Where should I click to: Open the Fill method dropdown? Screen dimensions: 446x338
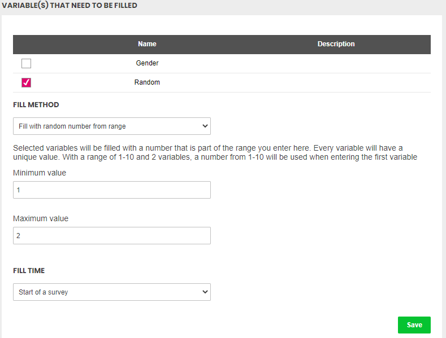tap(112, 126)
